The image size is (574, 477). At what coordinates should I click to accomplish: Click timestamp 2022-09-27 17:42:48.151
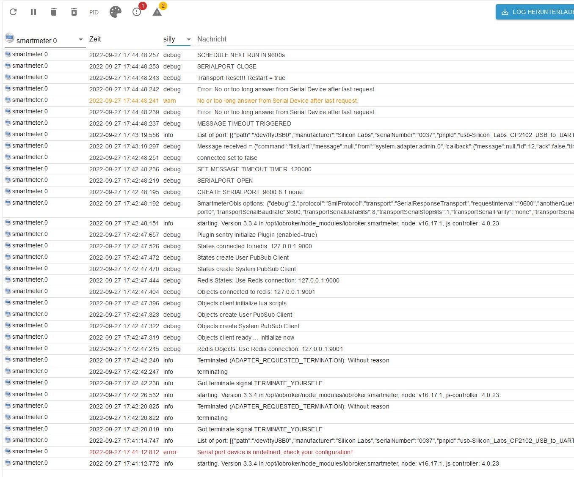[x=124, y=223]
